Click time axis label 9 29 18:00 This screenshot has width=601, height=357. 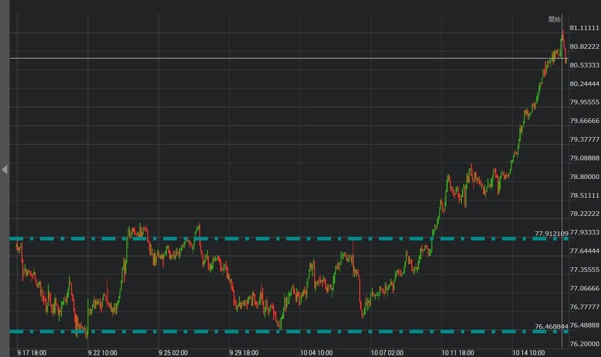(x=244, y=353)
